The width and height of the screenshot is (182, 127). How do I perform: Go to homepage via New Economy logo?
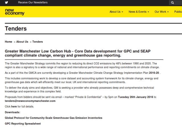click(15, 12)
